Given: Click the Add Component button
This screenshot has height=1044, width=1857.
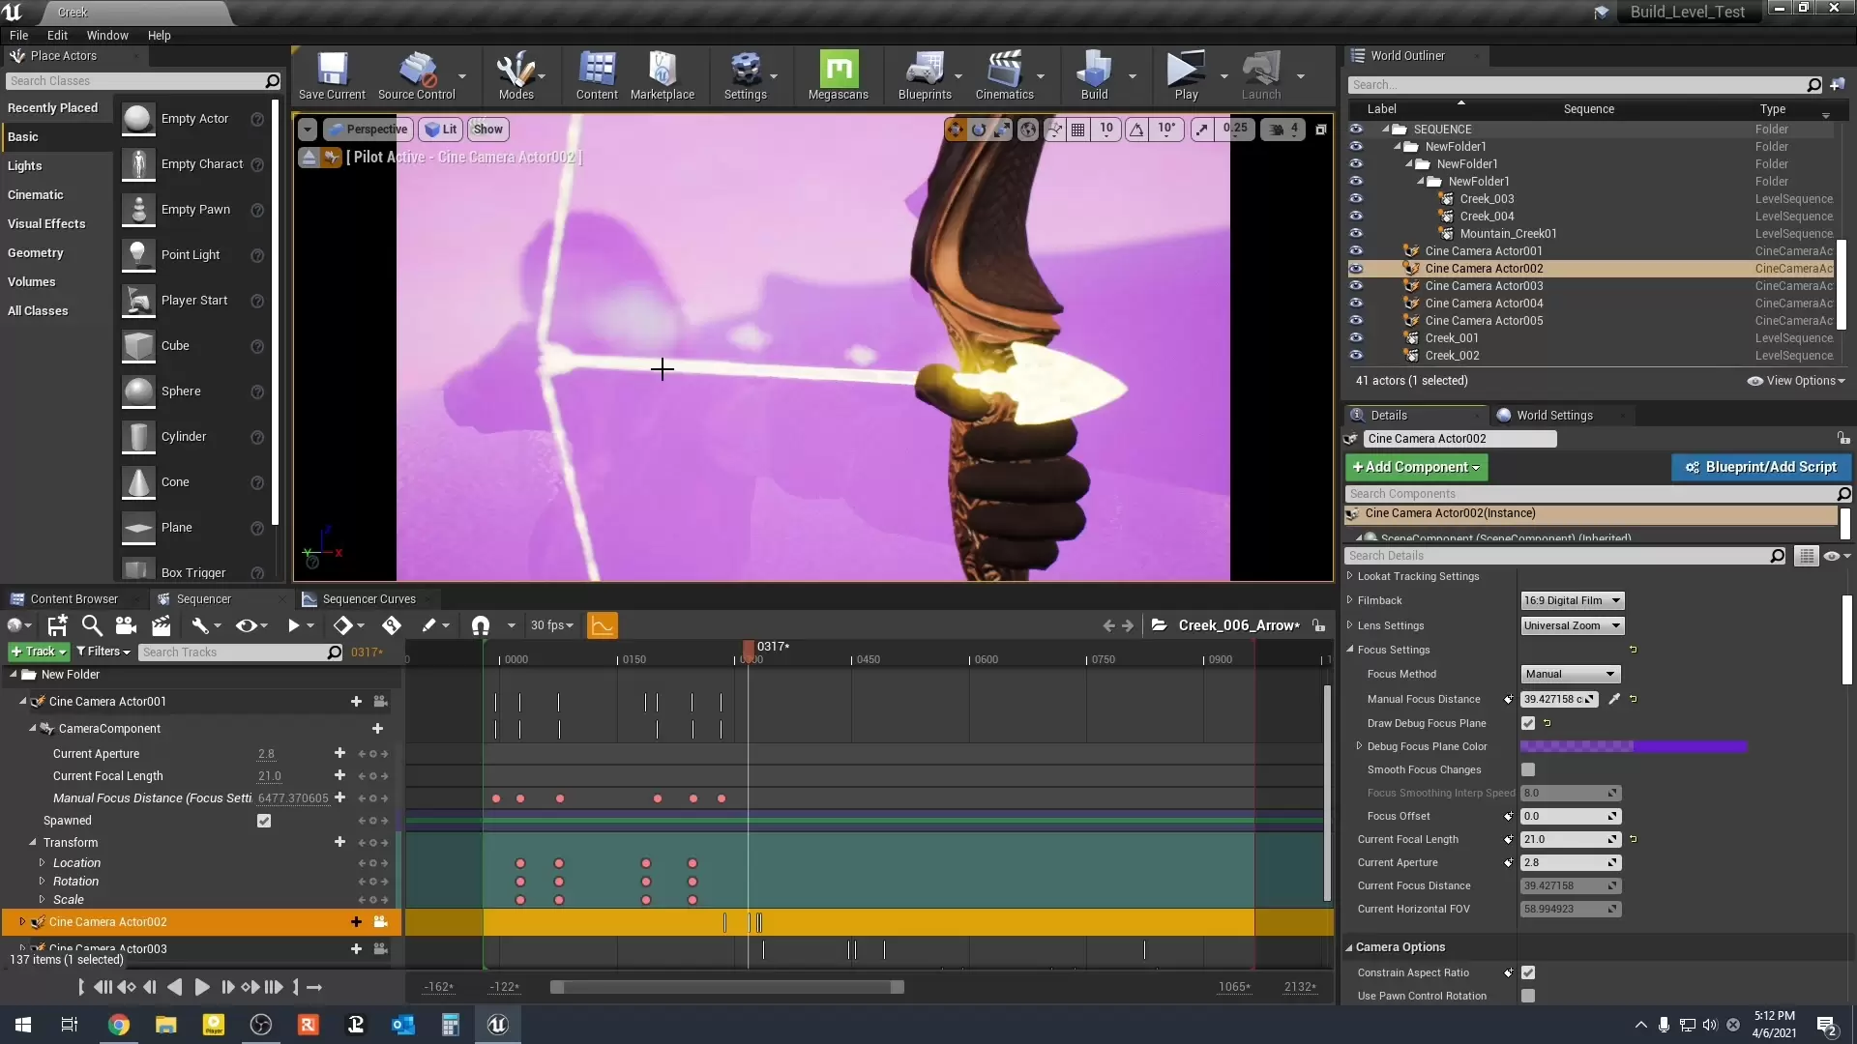Looking at the screenshot, I should click(1416, 467).
